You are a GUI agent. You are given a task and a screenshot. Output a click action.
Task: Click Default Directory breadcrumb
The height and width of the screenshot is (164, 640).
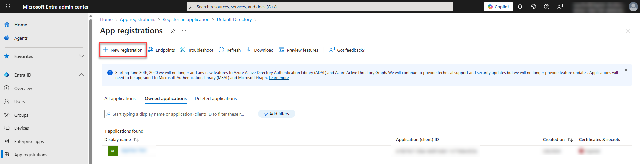(x=234, y=19)
